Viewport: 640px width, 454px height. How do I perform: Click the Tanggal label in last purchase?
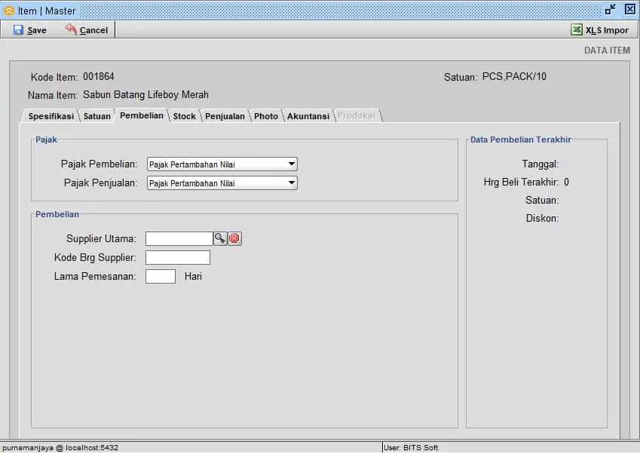[x=540, y=164]
